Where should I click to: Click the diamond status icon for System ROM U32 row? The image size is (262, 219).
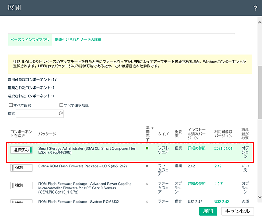tap(147, 202)
